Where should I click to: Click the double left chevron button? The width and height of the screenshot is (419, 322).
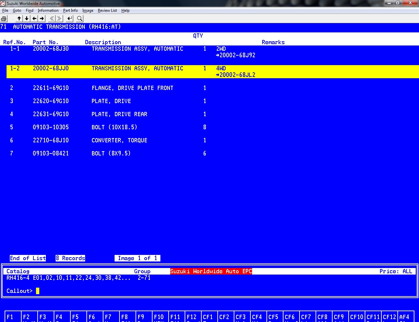pos(52,19)
